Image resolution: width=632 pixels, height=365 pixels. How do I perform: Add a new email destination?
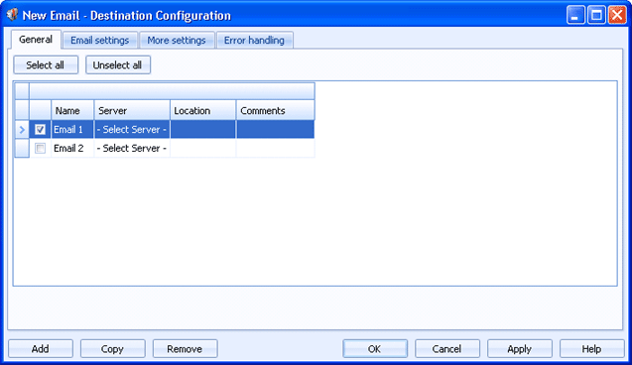coord(41,348)
